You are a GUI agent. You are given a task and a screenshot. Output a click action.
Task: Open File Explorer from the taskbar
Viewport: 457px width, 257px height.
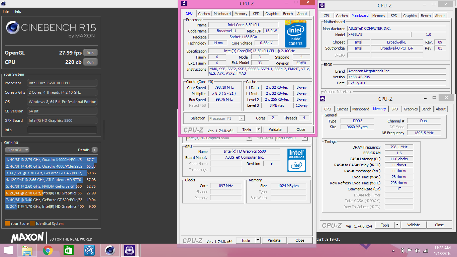27,250
